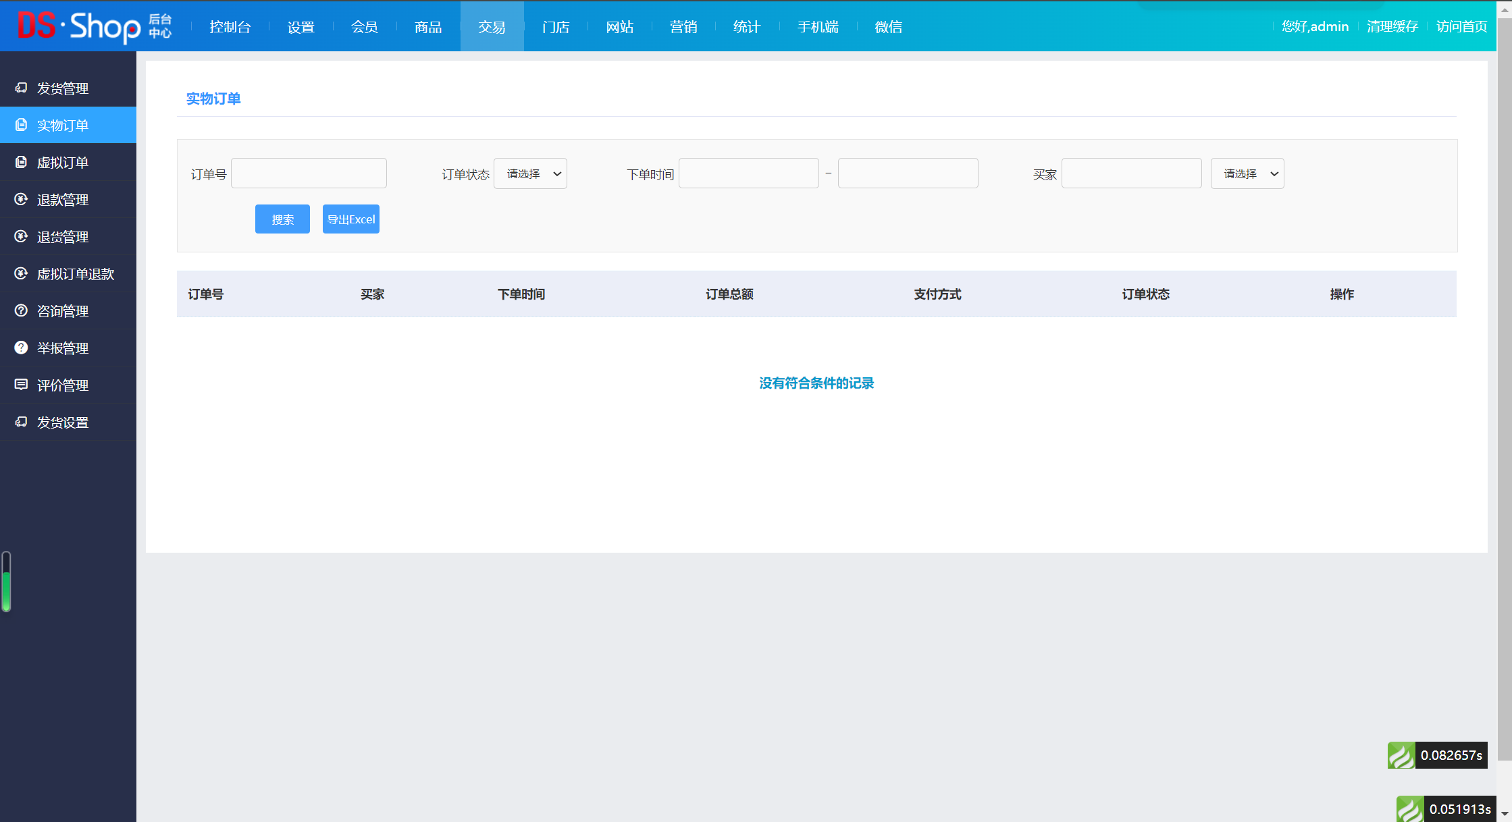This screenshot has height=822, width=1512.
Task: Click the 退款管理 yen icon
Action: coord(21,199)
